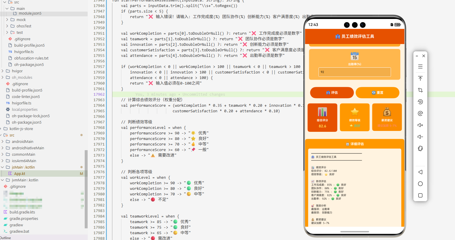Click the emulator always-on-top arrow icon
The image size is (455, 240).
coord(420,78)
